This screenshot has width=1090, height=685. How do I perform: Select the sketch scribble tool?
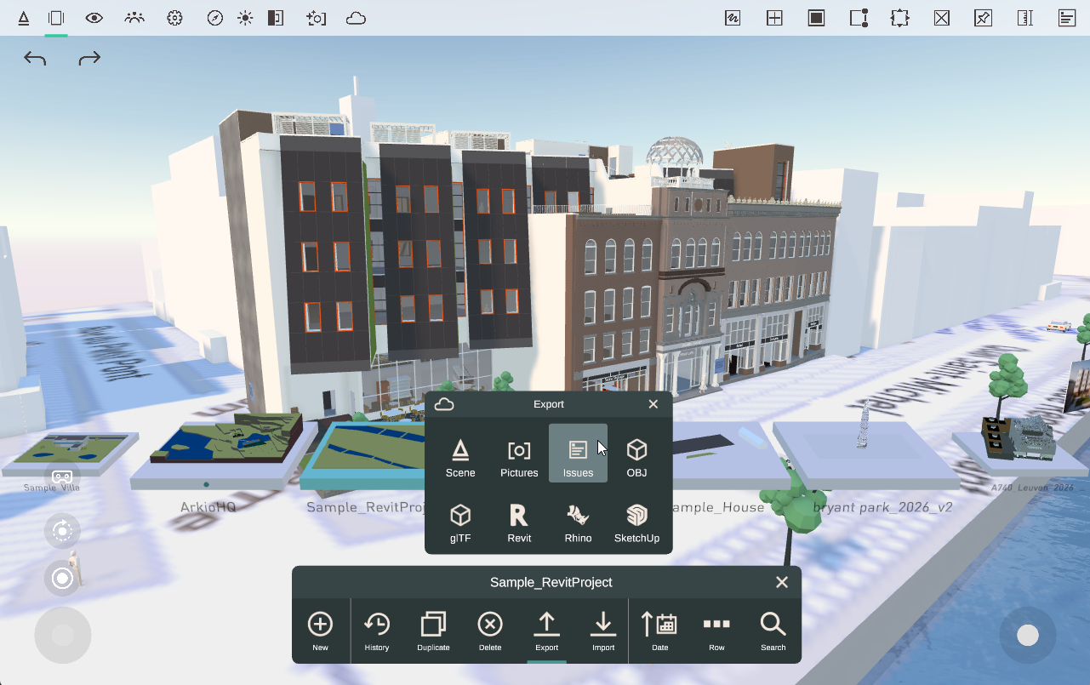[x=733, y=18]
